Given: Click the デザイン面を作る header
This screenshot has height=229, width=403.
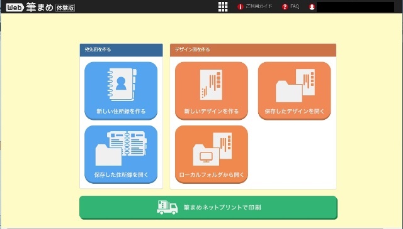Looking at the screenshot, I should (x=253, y=50).
